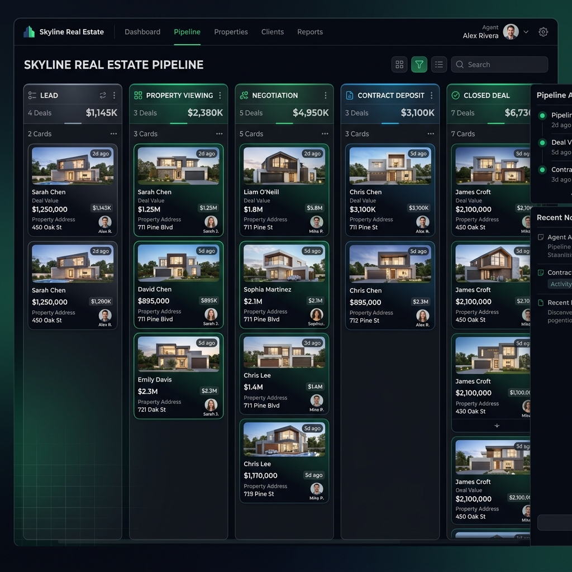Click the $1,170,000 deal value text
Viewport: 572px width, 572px height.
coord(260,475)
